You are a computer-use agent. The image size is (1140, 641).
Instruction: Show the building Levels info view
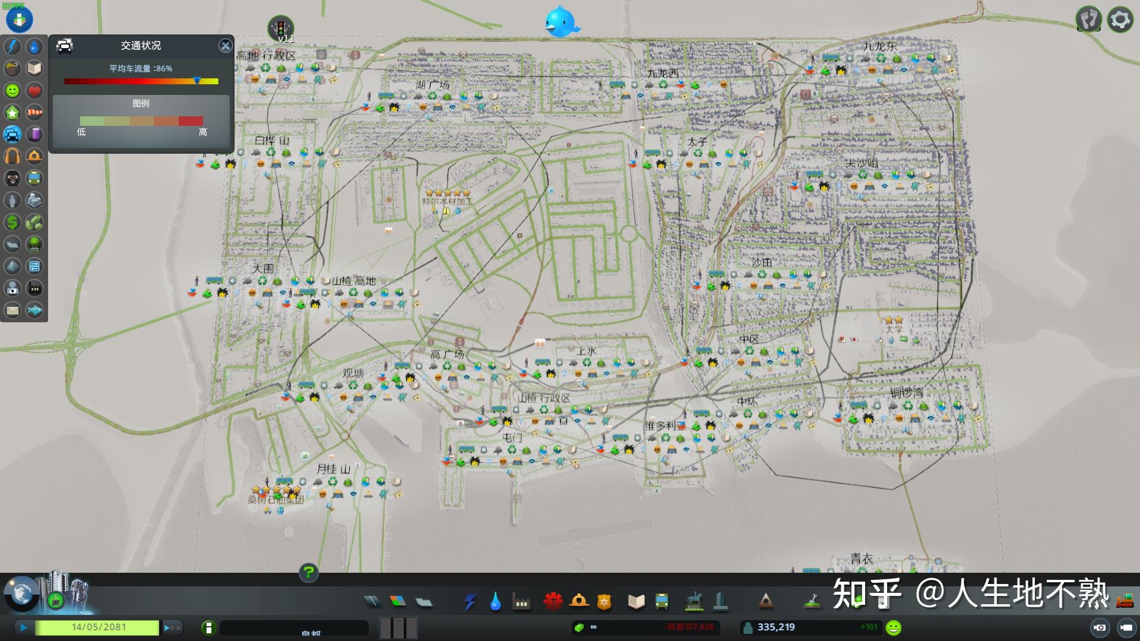pyautogui.click(x=12, y=112)
